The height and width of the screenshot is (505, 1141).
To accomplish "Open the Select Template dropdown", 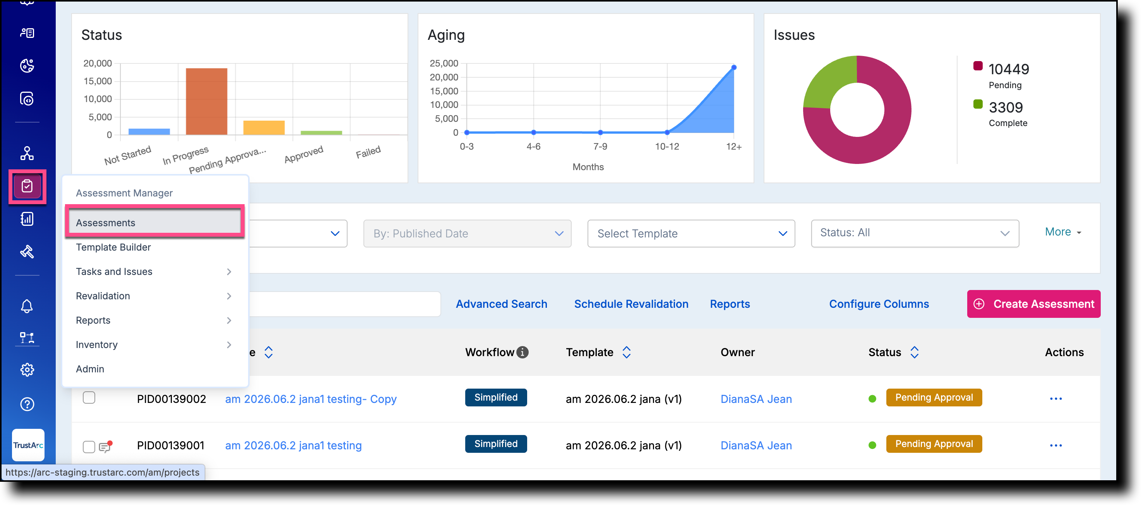I will (x=691, y=233).
